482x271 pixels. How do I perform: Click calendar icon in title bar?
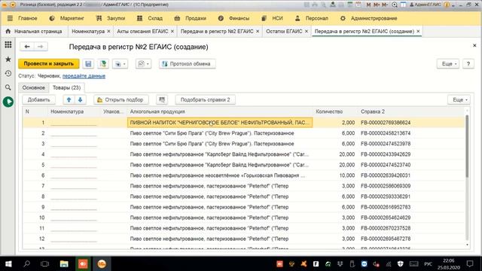[x=358, y=5]
